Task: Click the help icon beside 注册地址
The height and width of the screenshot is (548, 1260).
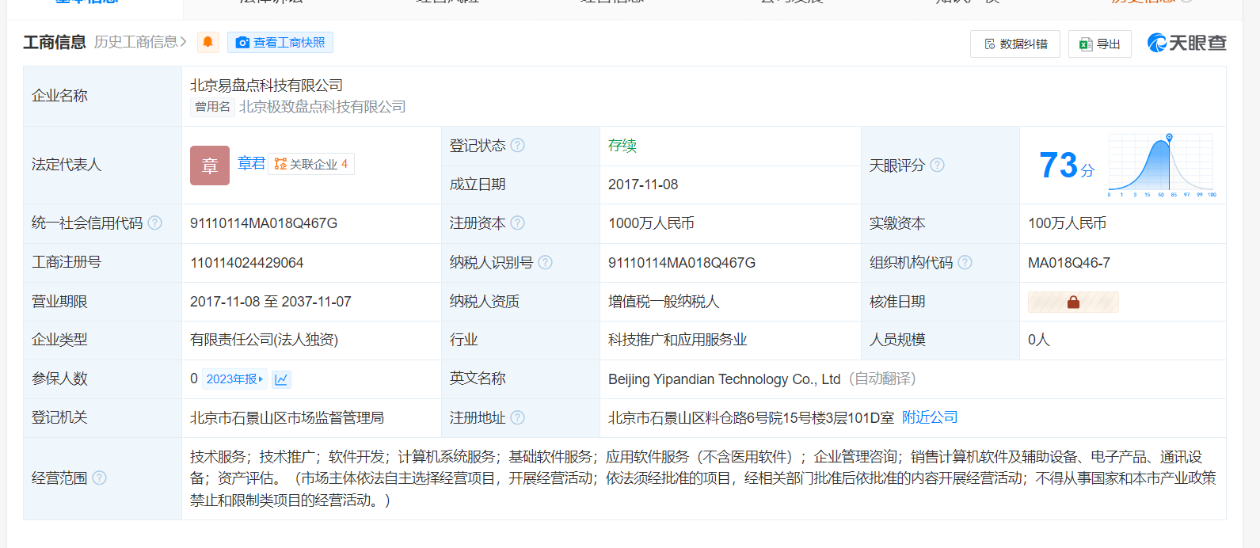Action: (518, 417)
